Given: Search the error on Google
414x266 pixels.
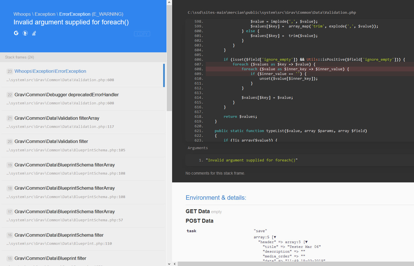Looking at the screenshot, I should pos(16,33).
